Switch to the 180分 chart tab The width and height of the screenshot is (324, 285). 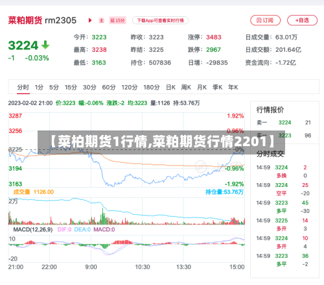click(x=152, y=88)
